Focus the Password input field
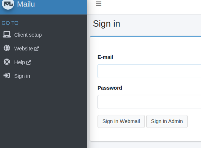Screen dimensions: 201x148 [149, 102]
